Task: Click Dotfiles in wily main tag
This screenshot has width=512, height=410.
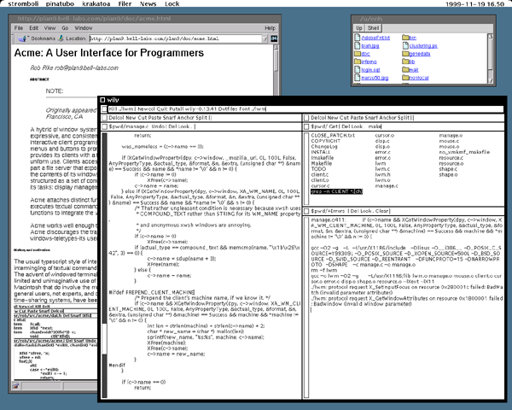Action: pyautogui.click(x=230, y=108)
